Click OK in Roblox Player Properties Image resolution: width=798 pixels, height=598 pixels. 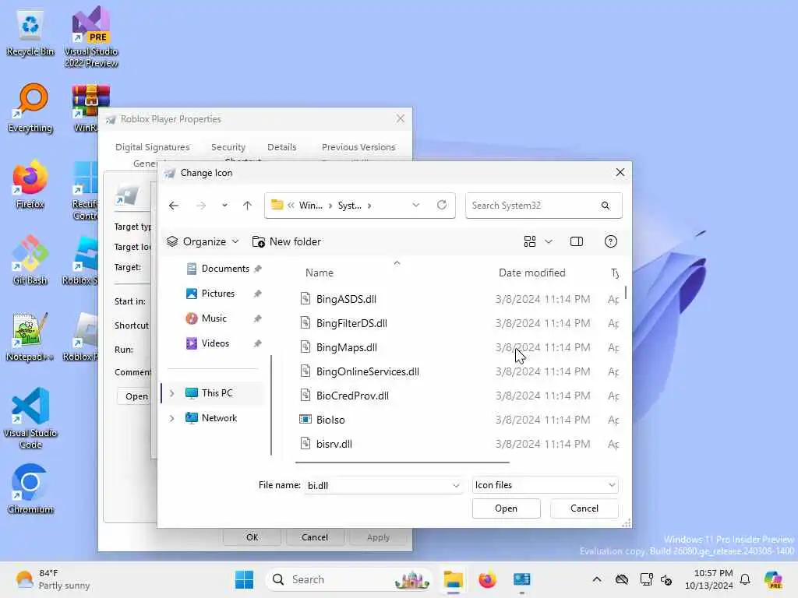coord(252,537)
